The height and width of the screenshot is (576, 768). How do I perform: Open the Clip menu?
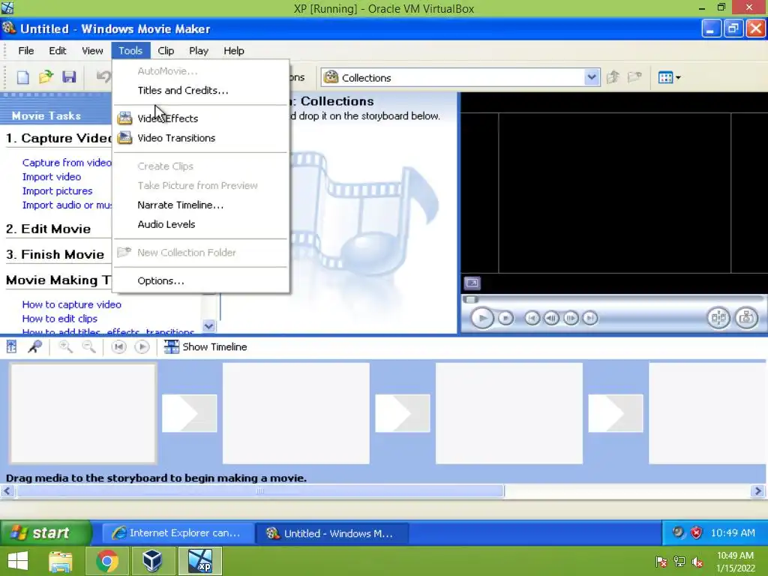point(166,50)
